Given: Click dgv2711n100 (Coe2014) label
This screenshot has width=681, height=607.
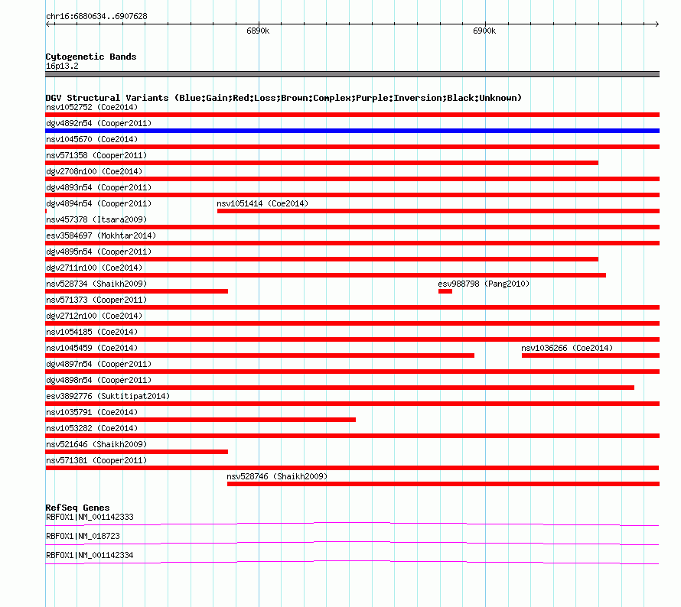Looking at the screenshot, I should 94,268.
